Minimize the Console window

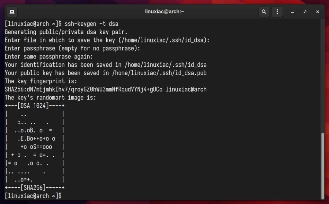(293, 12)
